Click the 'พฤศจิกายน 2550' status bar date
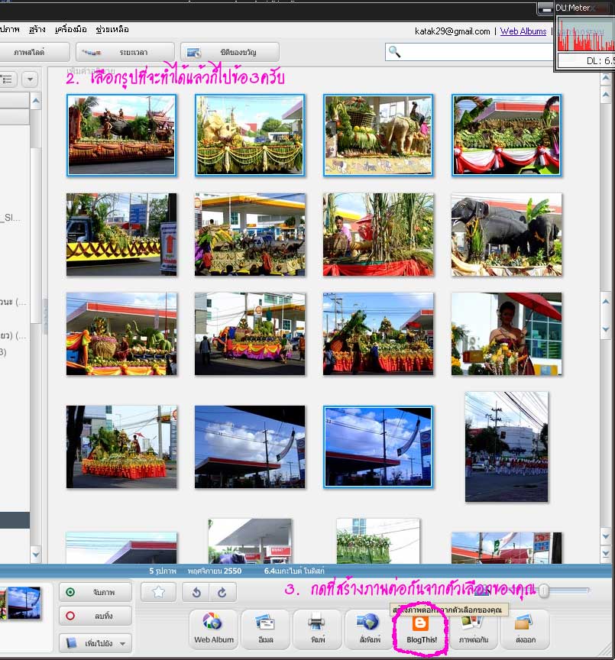The height and width of the screenshot is (660, 615). pos(215,571)
